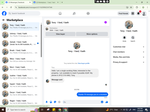Open Chrome tab search dropdown arrow
Screen dimensions: 150x112
point(2,2)
